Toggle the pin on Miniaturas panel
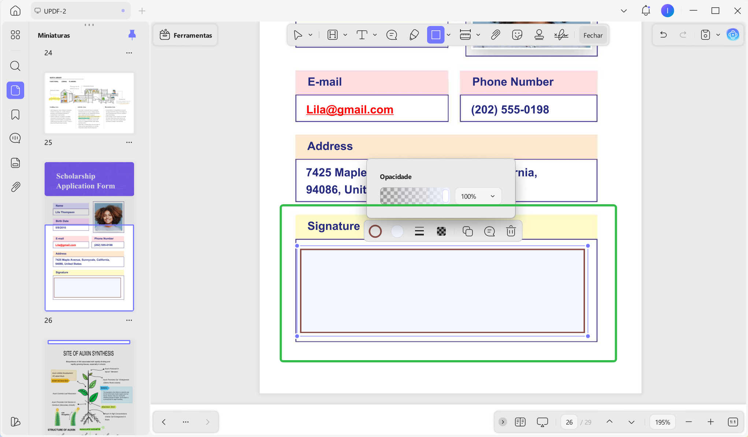The height and width of the screenshot is (437, 748). tap(132, 35)
